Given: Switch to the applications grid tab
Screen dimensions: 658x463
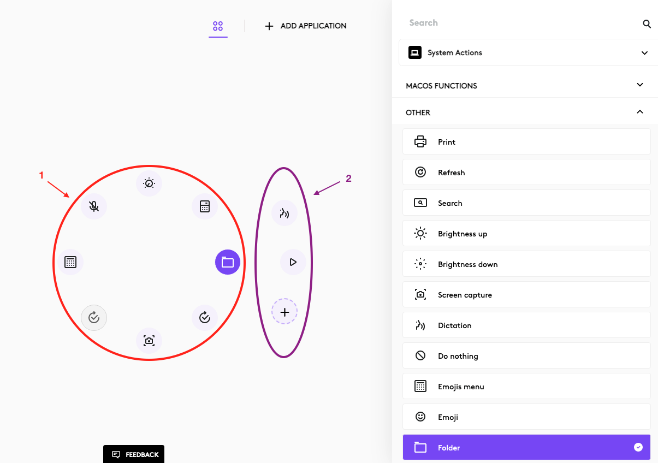Looking at the screenshot, I should pyautogui.click(x=218, y=26).
